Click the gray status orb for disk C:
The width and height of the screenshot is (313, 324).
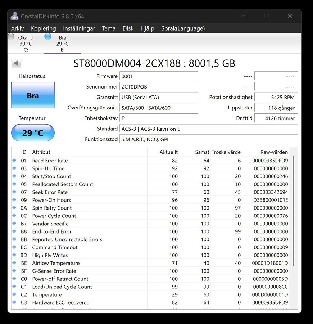coord(11,37)
